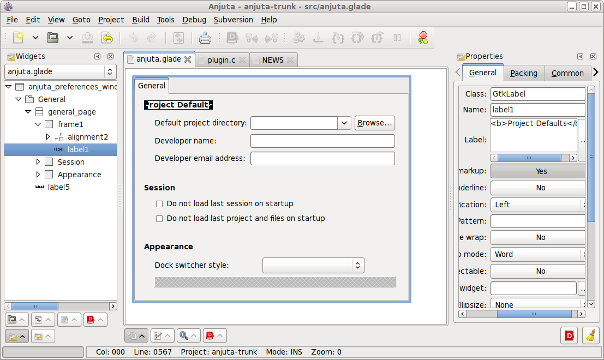Click the Step Over debug icon
This screenshot has height=360, width=604.
(357, 37)
